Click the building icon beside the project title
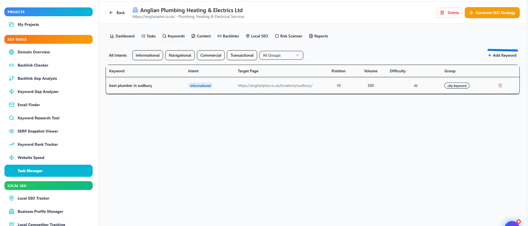This screenshot has height=226, width=528. (135, 10)
